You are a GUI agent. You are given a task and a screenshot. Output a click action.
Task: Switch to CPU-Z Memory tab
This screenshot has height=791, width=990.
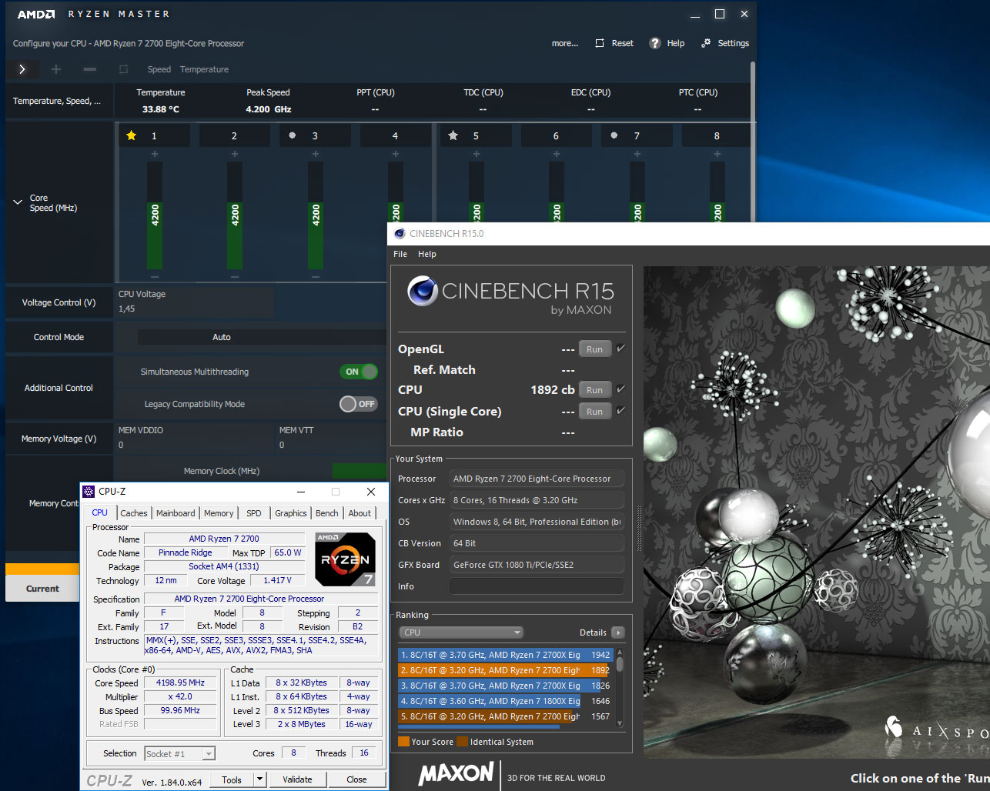tap(219, 513)
